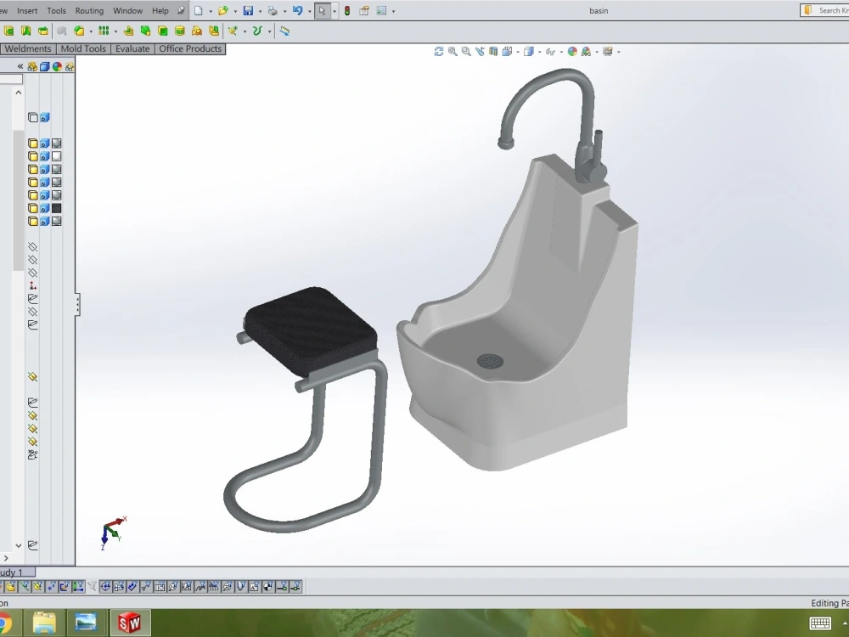This screenshot has height=637, width=849.
Task: Select the Motion Study 1 tab
Action: [x=16, y=572]
